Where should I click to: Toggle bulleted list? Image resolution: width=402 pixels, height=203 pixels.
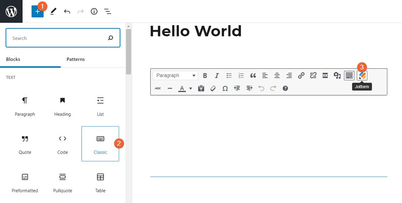click(229, 75)
